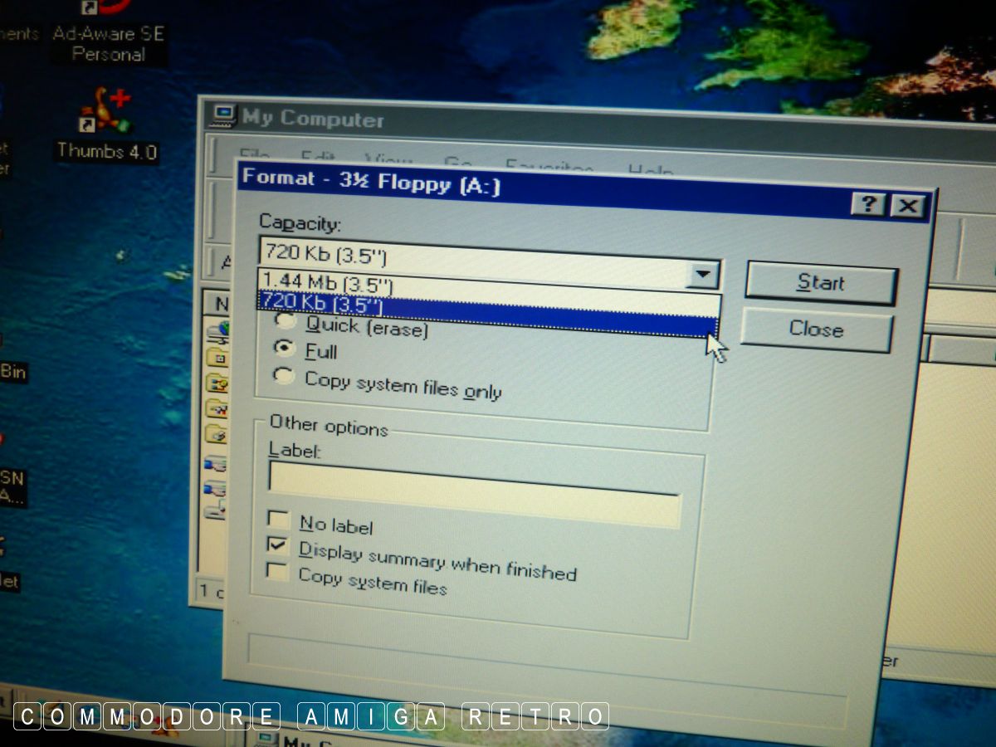Close the Format dialog with X

pyautogui.click(x=908, y=206)
